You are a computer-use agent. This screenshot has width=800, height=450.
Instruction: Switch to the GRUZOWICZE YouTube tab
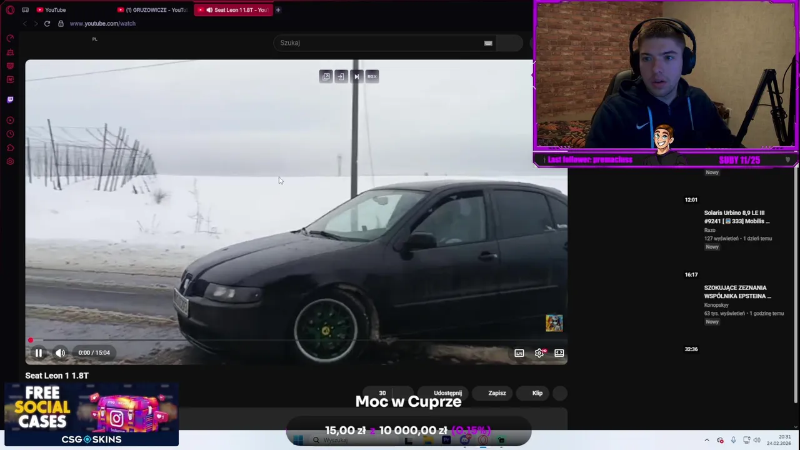pos(152,10)
